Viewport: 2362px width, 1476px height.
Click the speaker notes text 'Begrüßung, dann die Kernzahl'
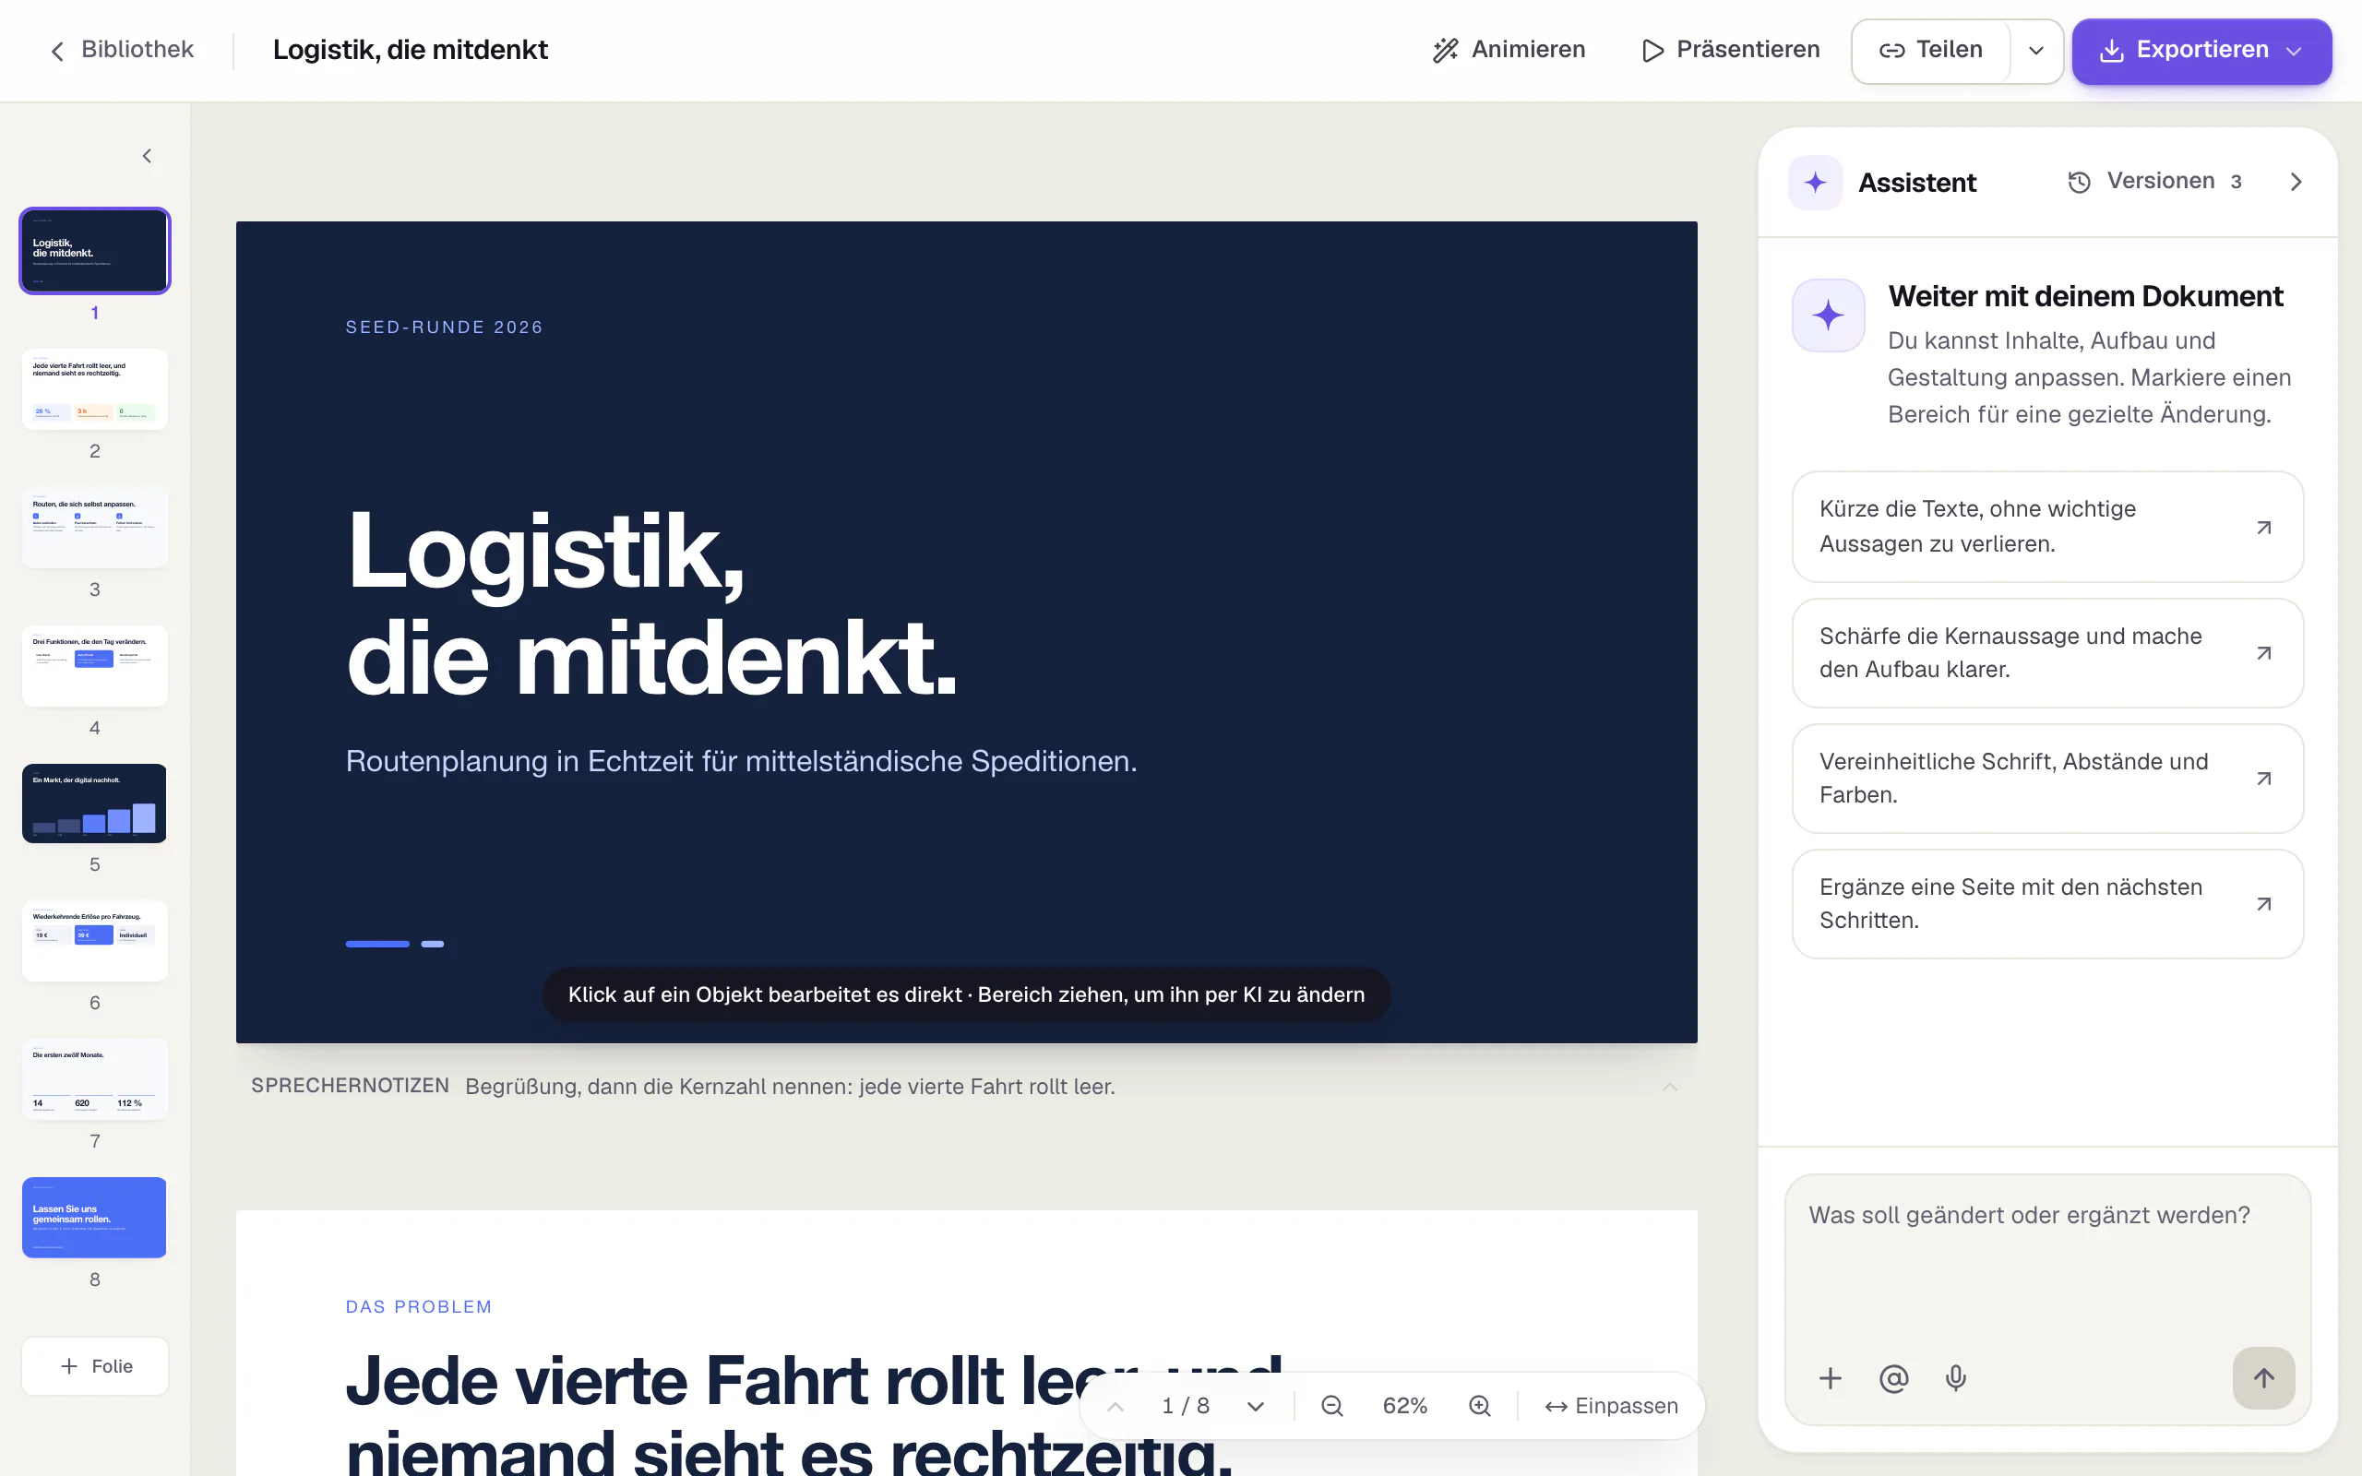(790, 1087)
